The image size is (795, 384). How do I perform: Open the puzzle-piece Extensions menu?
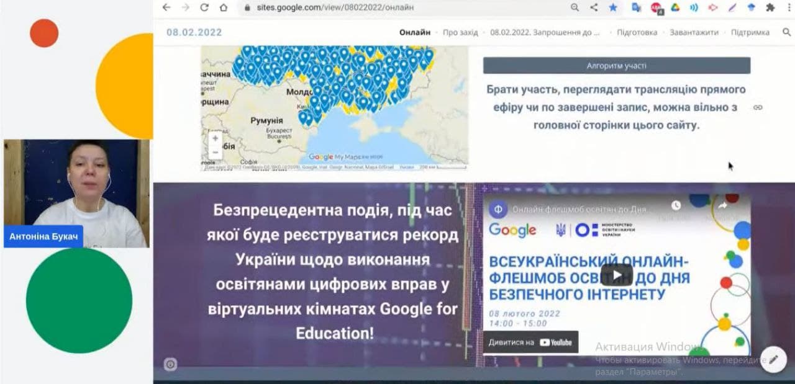tap(770, 7)
